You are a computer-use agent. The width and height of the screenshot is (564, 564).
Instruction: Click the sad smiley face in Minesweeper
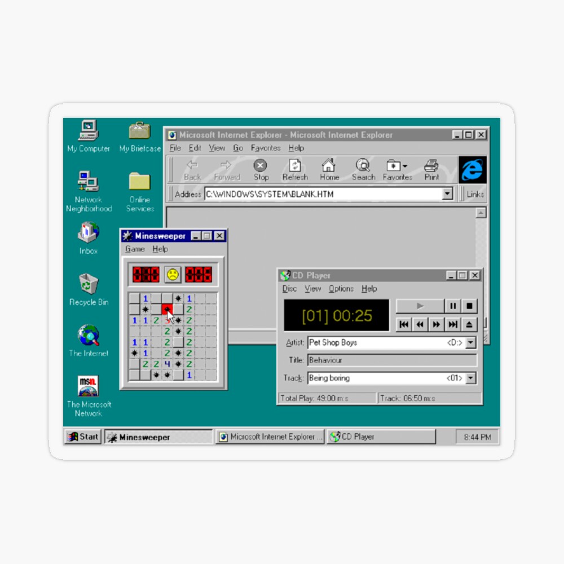(x=173, y=275)
